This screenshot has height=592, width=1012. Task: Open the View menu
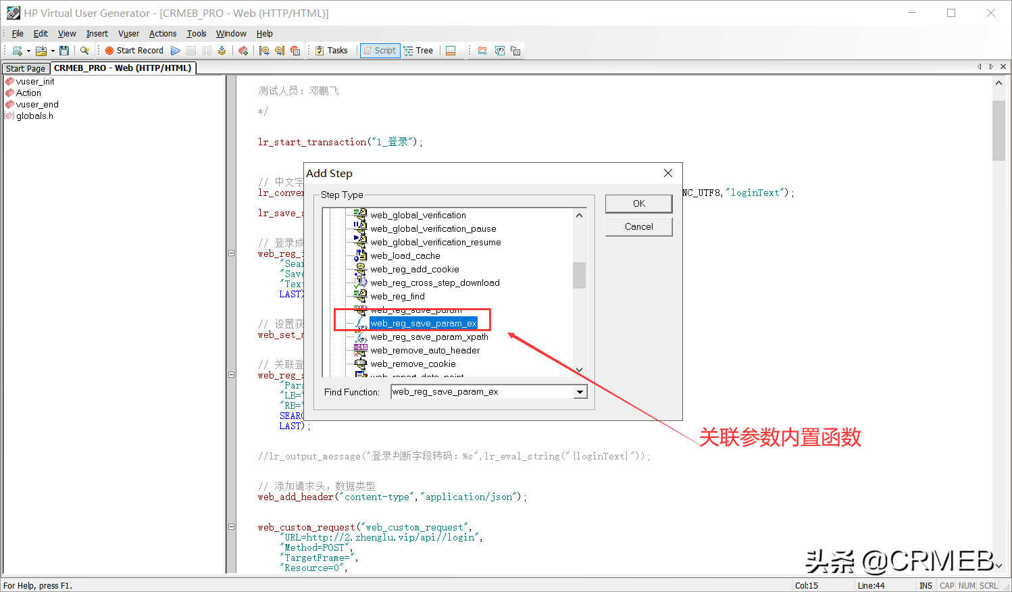67,33
